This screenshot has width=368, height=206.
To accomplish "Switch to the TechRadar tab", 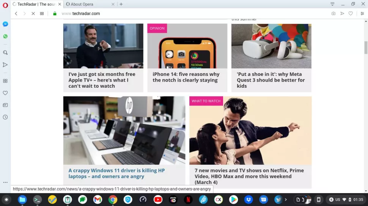I will [x=37, y=4].
